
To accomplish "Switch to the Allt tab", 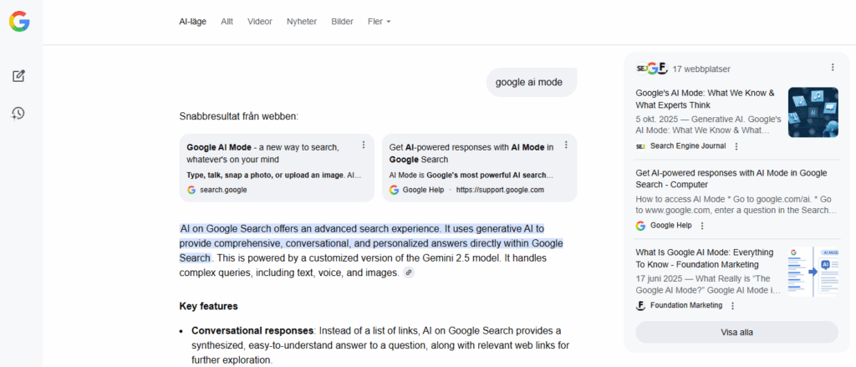I will pos(227,22).
